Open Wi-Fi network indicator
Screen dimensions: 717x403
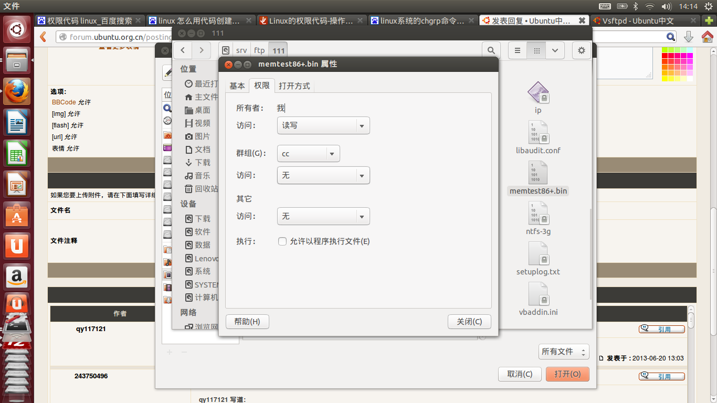650,6
